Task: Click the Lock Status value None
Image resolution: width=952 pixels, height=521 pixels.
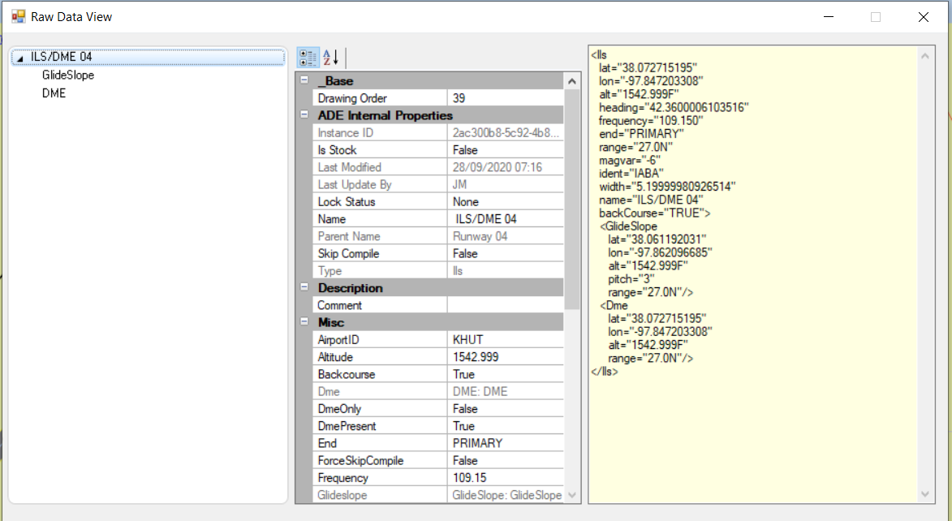Action: (x=505, y=201)
